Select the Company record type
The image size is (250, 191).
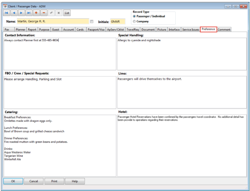coord(134,21)
